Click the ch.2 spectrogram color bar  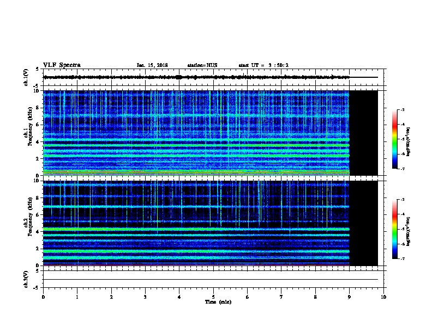tap(394, 229)
